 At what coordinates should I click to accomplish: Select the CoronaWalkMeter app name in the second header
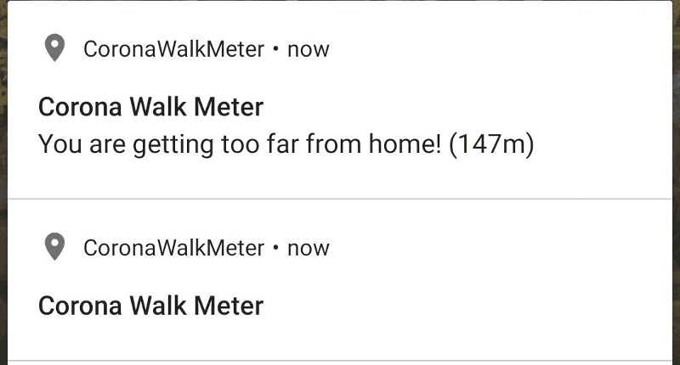click(174, 248)
